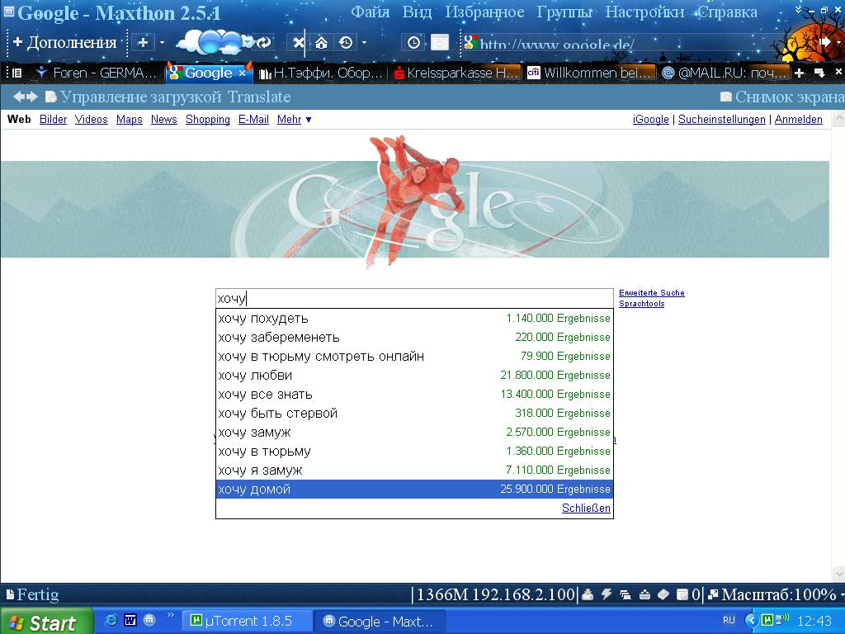The image size is (845, 634).
Task: Click the popup blocker counter icon showing 0
Action: tap(688, 594)
